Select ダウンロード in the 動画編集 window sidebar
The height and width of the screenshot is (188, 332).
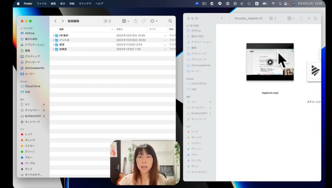[x=32, y=62]
